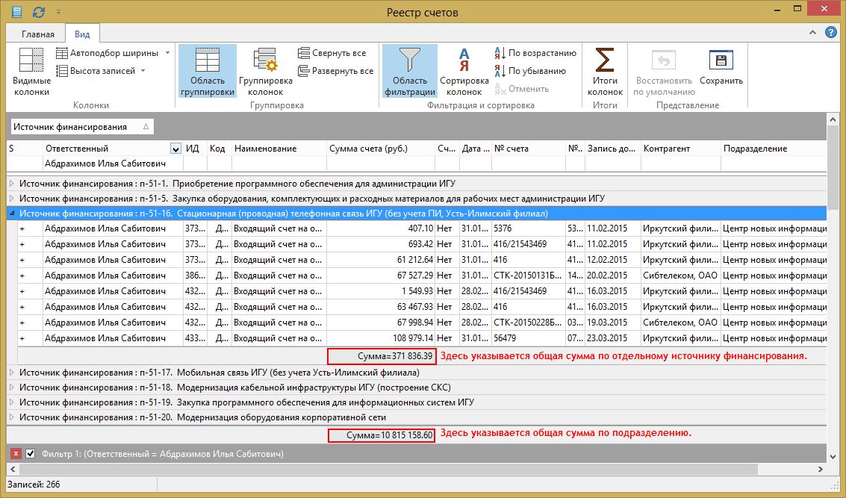Click Свернуть все button
This screenshot has height=498, width=846.
332,53
